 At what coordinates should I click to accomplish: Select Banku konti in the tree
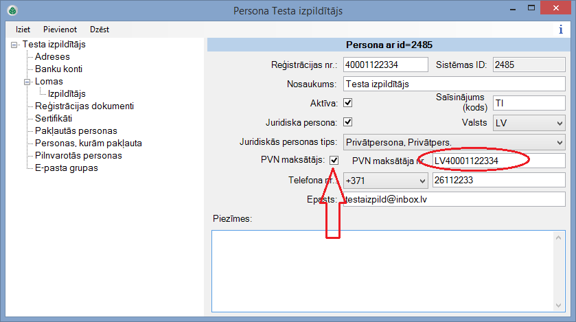tap(58, 69)
